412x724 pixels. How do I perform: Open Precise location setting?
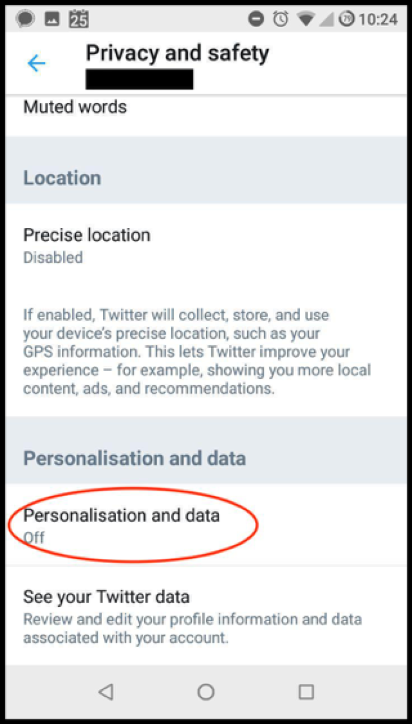click(x=206, y=245)
